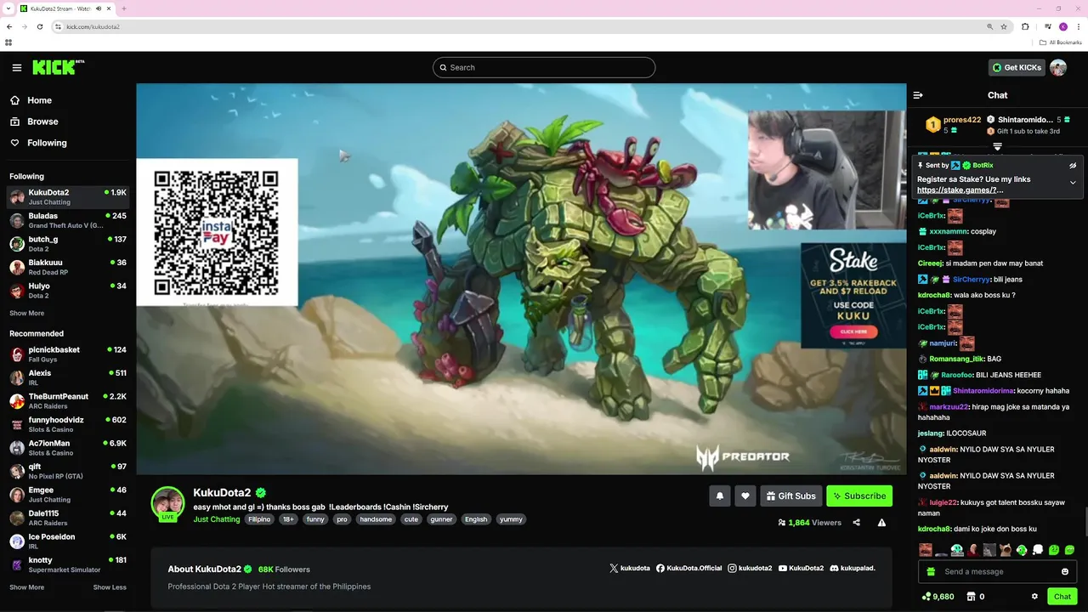Open All Bookmarks folder

click(x=1061, y=42)
